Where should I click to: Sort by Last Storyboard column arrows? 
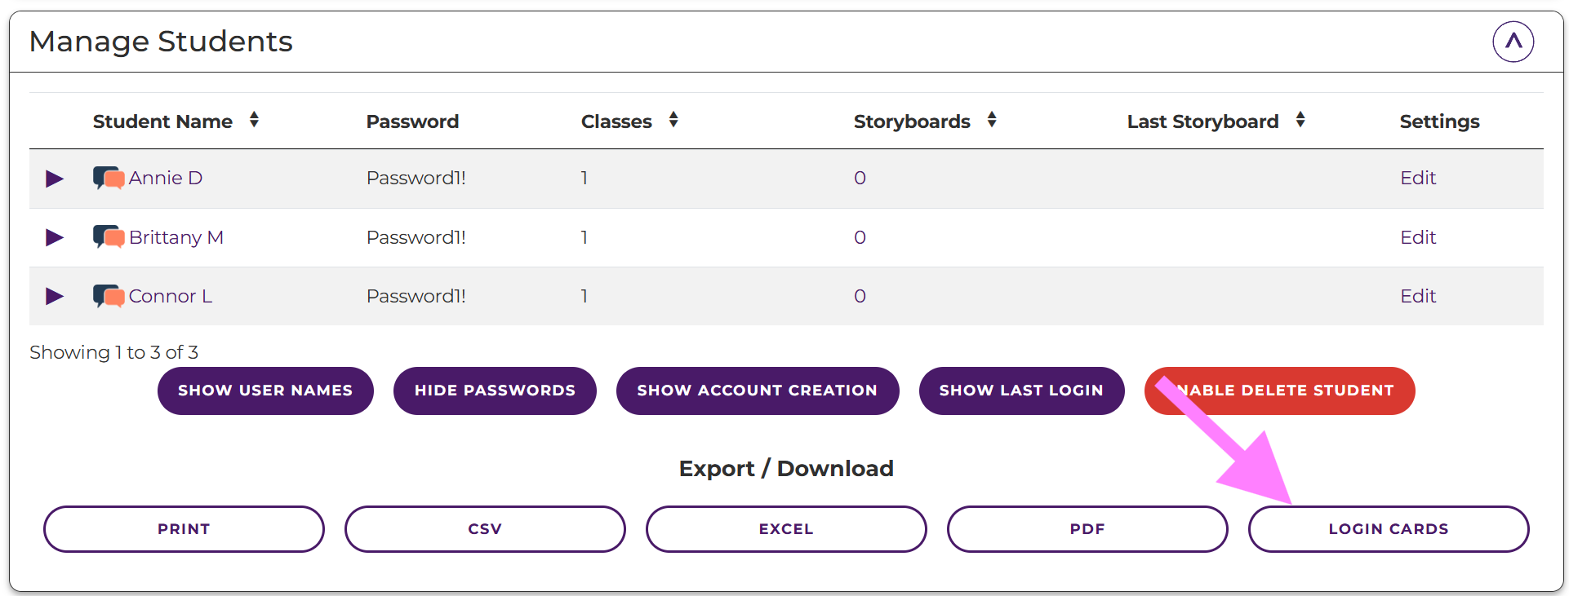point(1300,121)
